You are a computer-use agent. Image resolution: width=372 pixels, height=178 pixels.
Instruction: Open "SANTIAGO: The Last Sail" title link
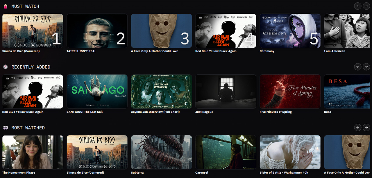tap(85, 112)
